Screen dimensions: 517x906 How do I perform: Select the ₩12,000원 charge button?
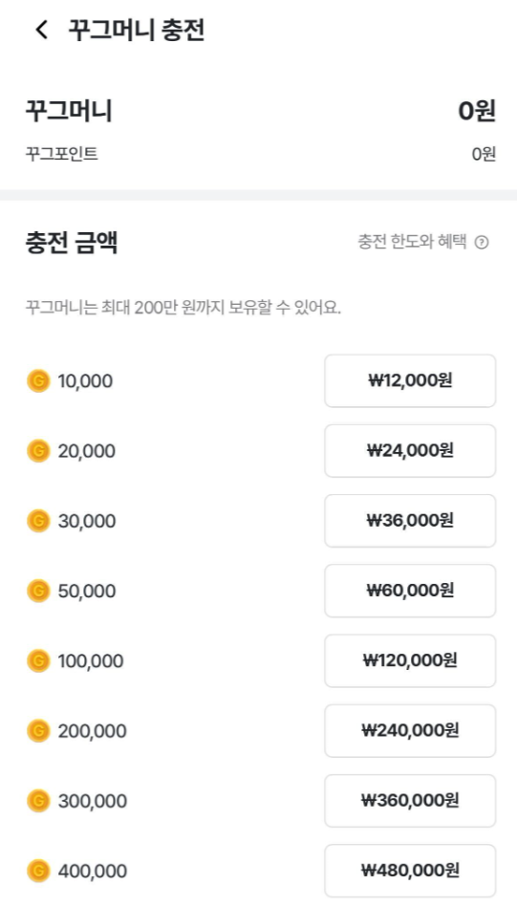click(410, 380)
